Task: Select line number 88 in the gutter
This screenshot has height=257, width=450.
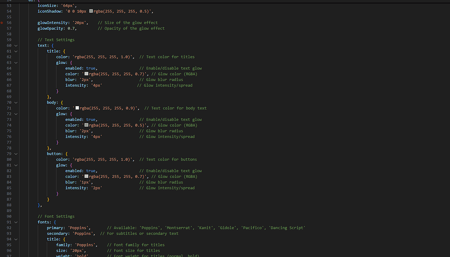Action: [x=9, y=205]
